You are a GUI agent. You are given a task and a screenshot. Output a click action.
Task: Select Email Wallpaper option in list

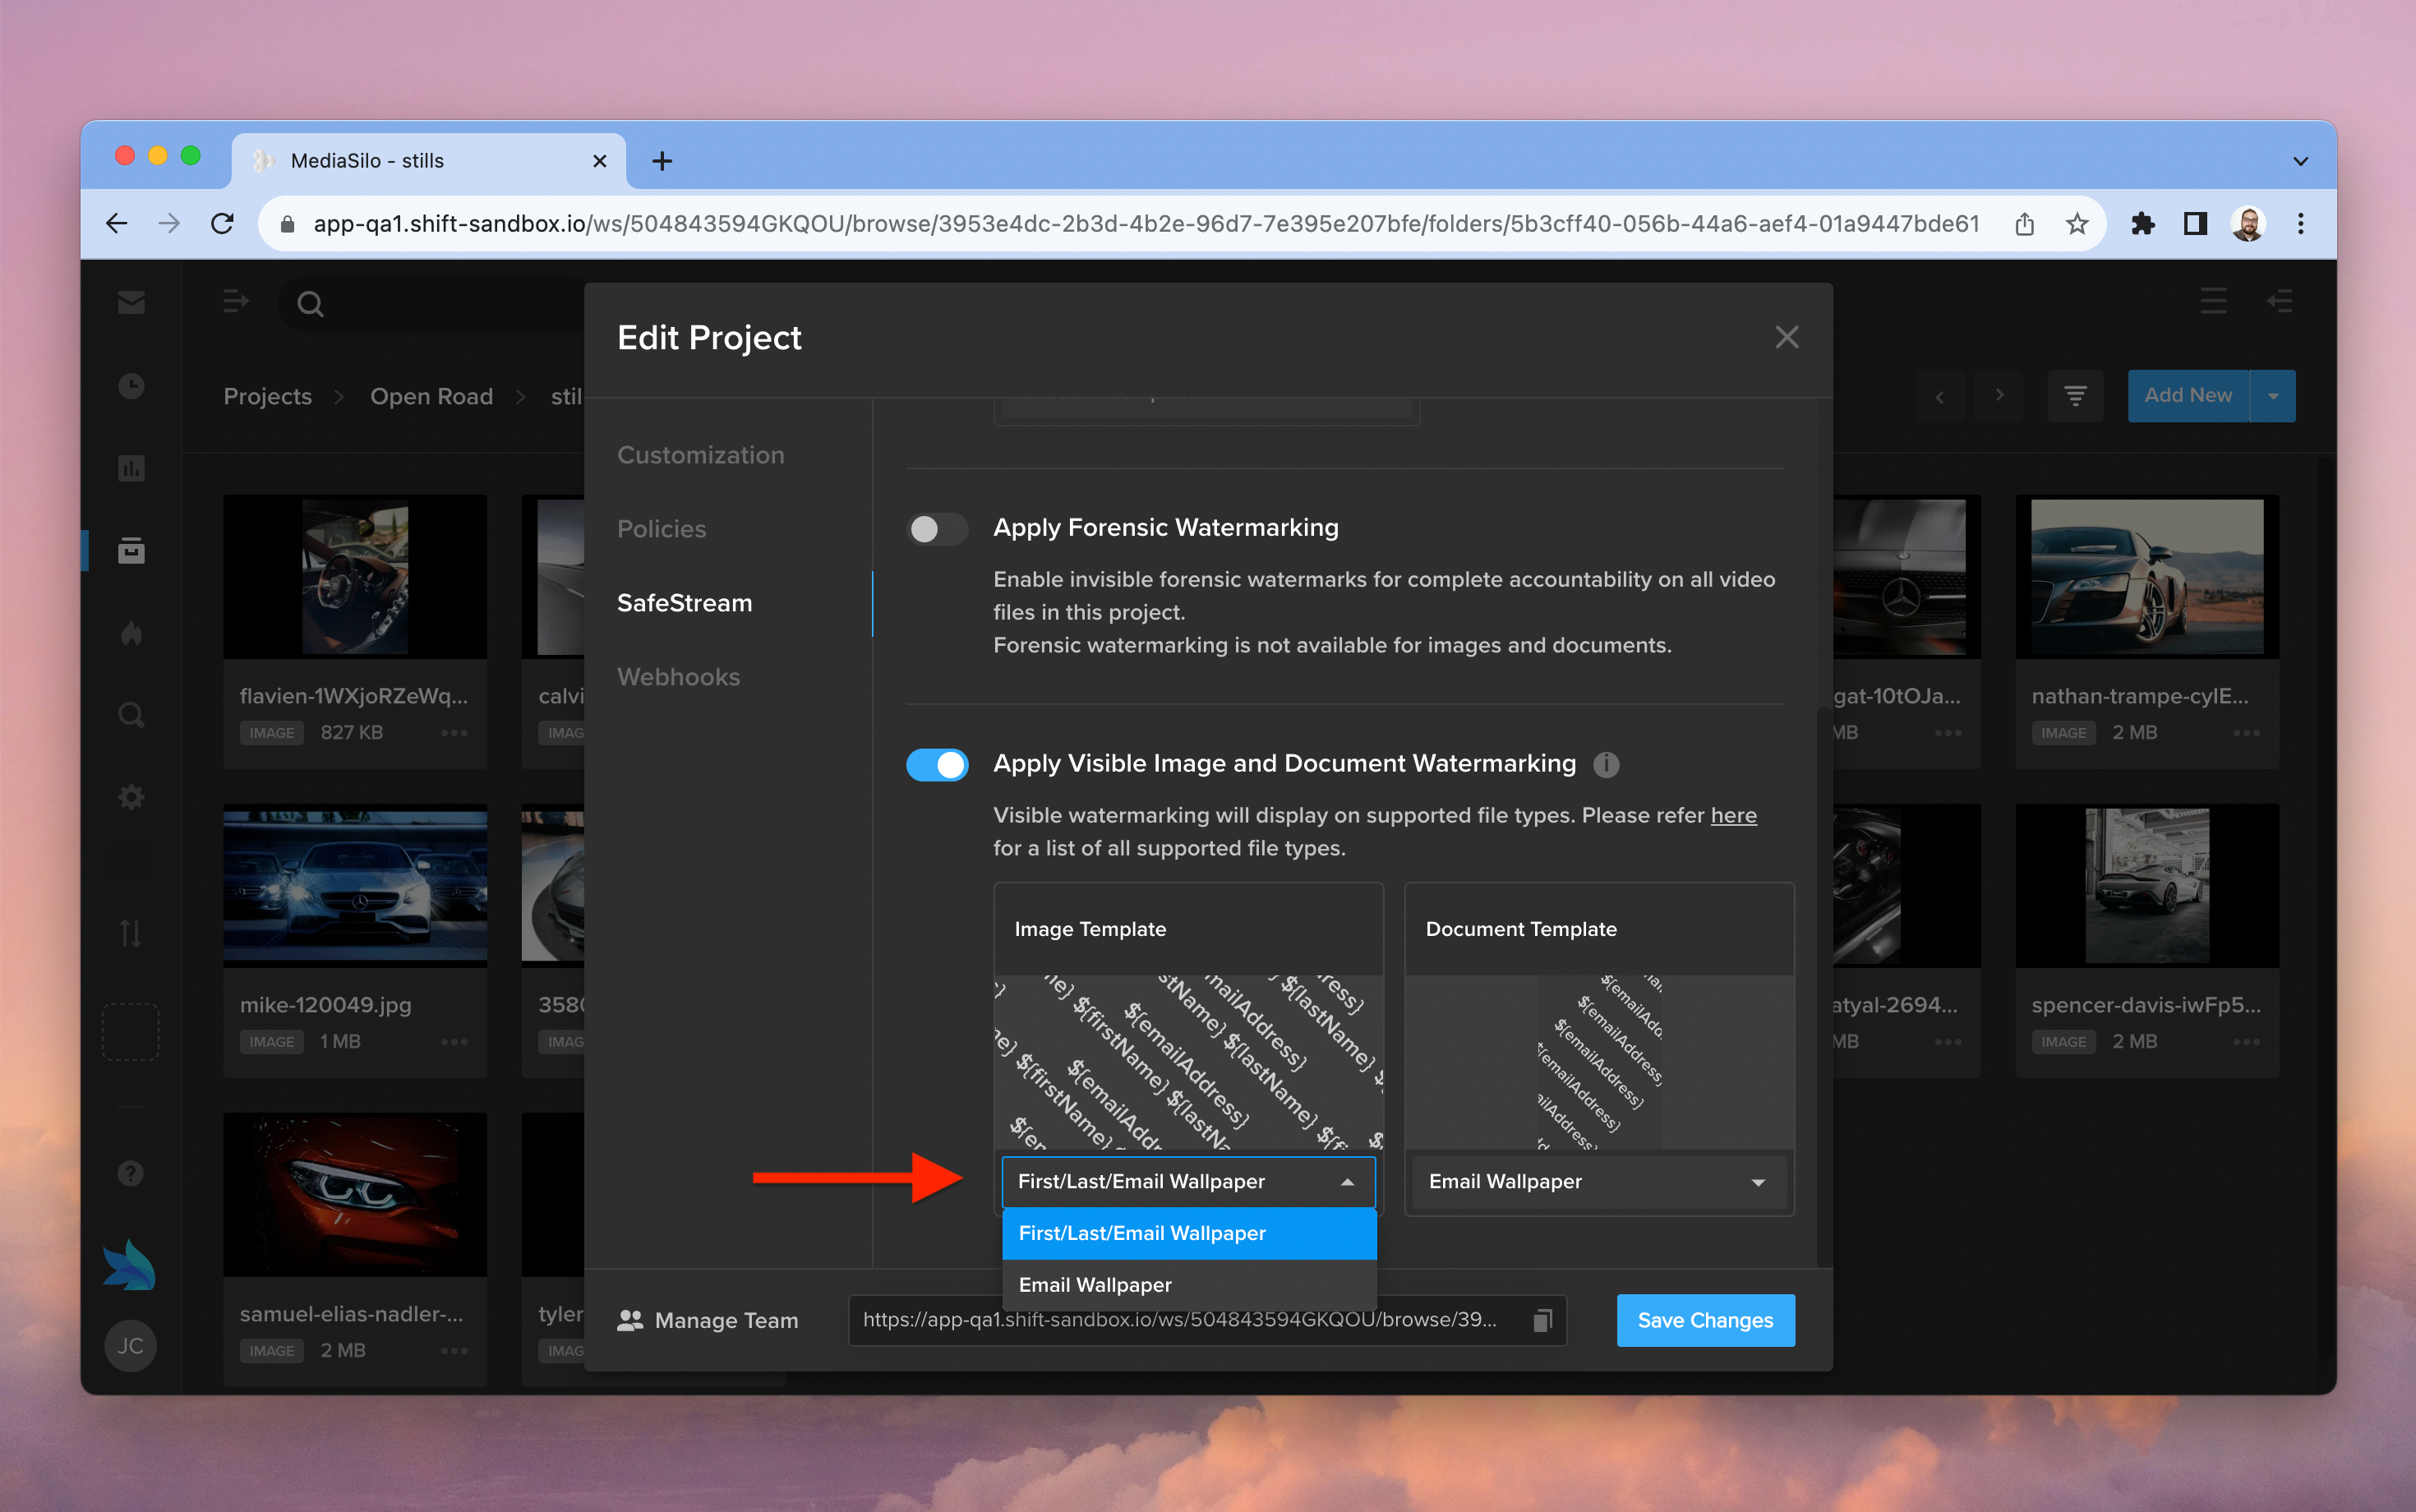click(x=1189, y=1285)
